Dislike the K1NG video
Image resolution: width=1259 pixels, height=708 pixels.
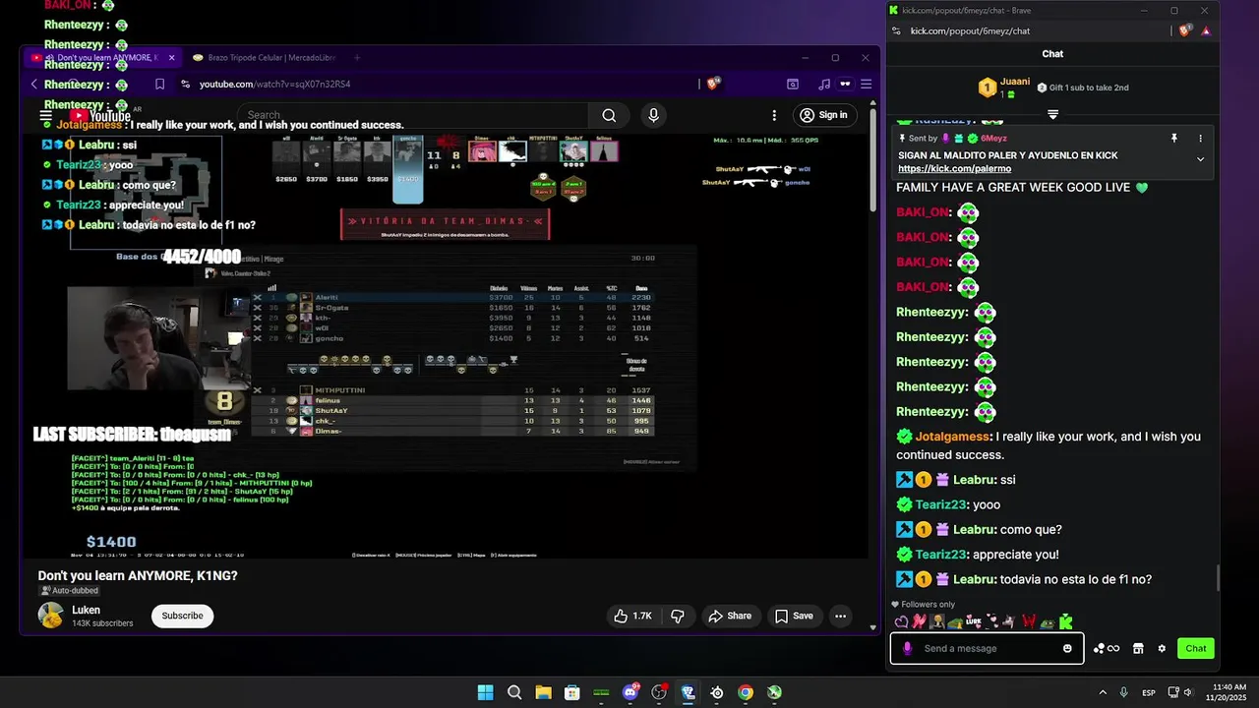(678, 616)
